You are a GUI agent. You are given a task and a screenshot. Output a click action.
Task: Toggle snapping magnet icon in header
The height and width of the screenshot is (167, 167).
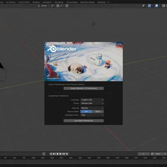point(58,6)
